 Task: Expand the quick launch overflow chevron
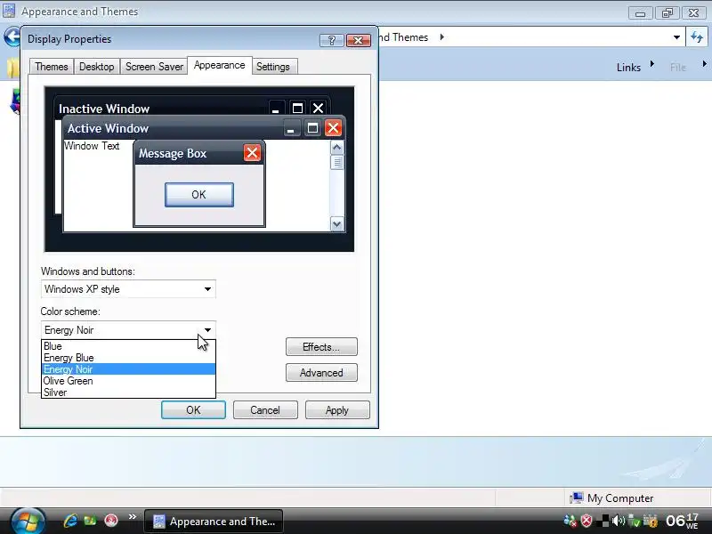click(x=132, y=516)
